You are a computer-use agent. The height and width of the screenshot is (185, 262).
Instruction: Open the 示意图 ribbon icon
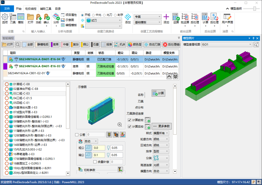(68, 20)
